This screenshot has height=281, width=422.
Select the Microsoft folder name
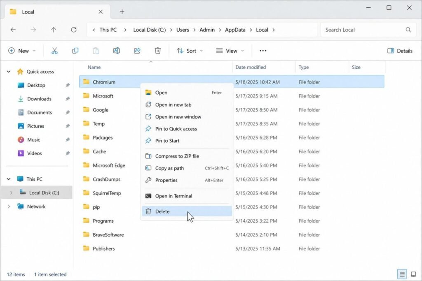pyautogui.click(x=103, y=96)
